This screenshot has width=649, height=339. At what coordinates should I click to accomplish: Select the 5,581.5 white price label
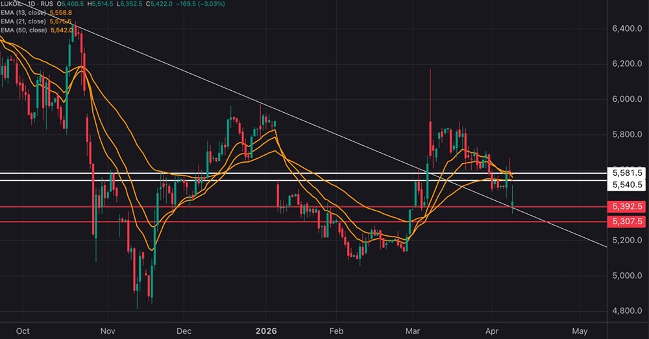pyautogui.click(x=627, y=173)
